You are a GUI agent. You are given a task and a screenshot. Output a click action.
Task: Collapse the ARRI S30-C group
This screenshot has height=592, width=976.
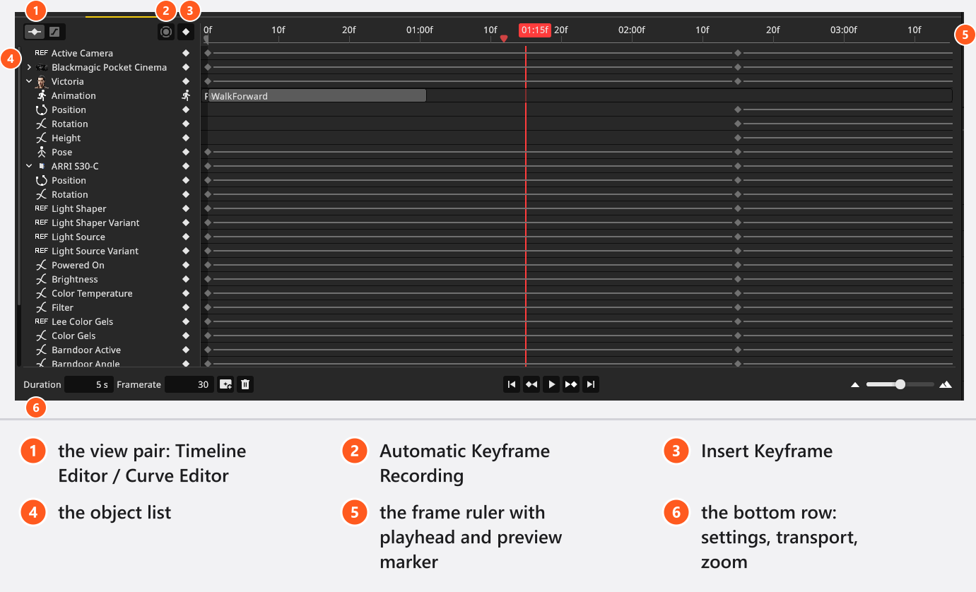coord(29,166)
